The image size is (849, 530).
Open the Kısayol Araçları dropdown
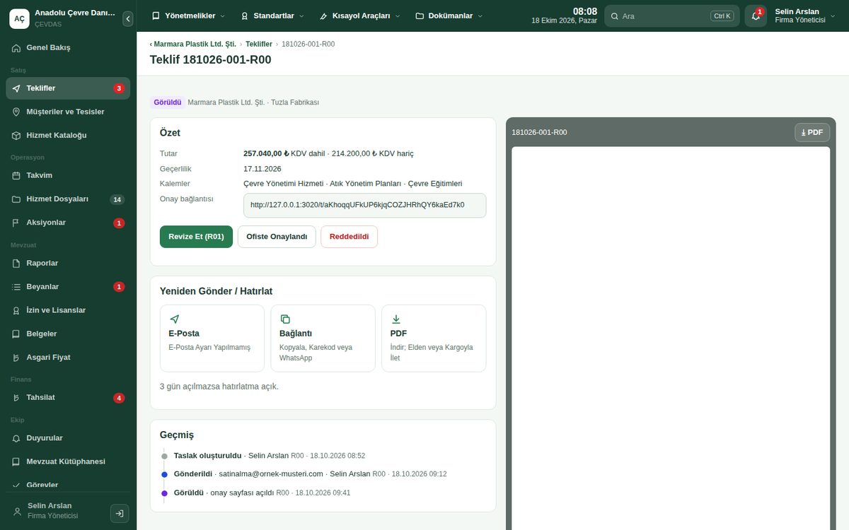point(360,16)
